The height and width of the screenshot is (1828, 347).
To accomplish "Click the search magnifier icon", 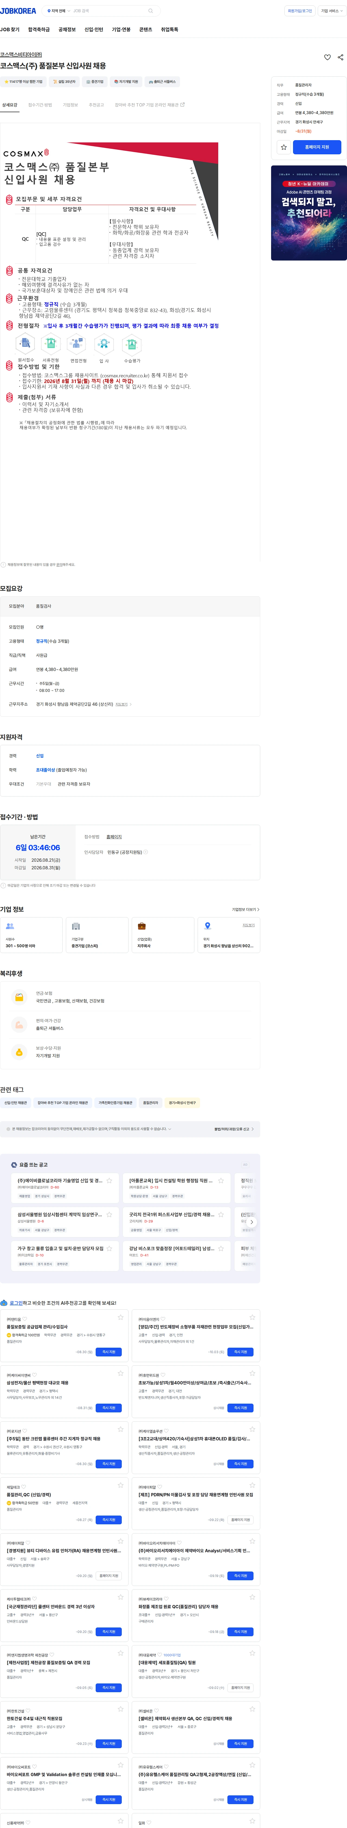I will tap(150, 11).
